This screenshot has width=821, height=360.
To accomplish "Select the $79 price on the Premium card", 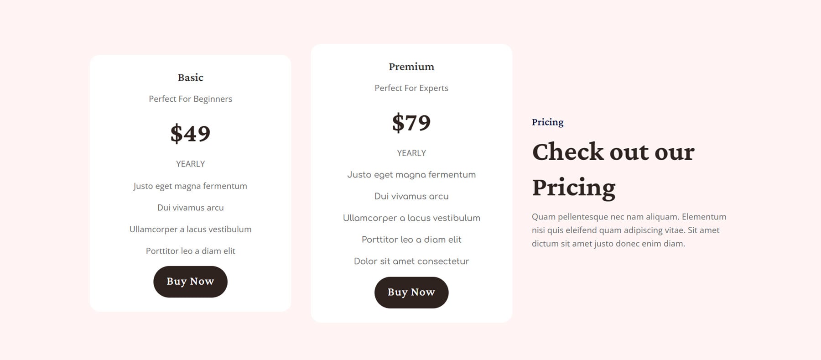I will point(411,122).
